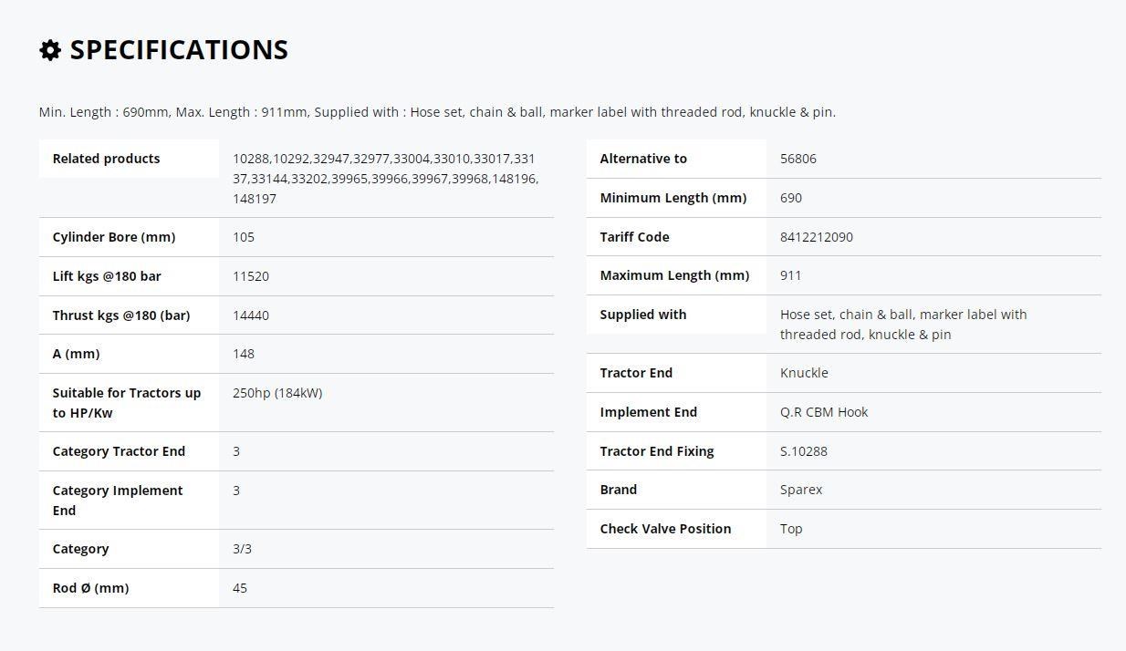The image size is (1126, 651).
Task: Click the Implement End value Q.R CBM Hook
Action: coord(824,412)
